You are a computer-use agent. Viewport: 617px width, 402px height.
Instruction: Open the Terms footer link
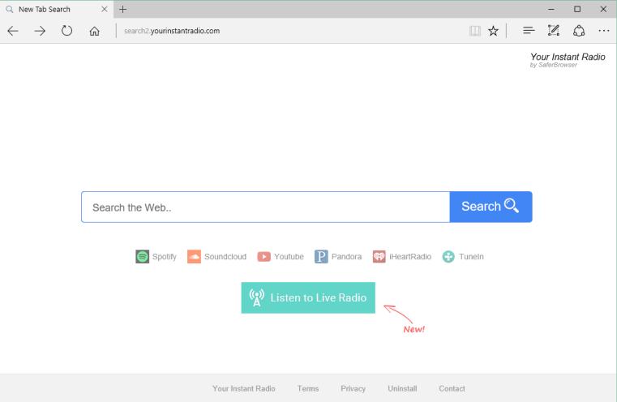tap(308, 388)
